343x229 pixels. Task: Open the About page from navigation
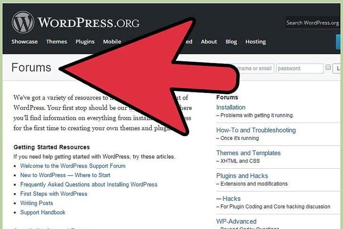[209, 41]
